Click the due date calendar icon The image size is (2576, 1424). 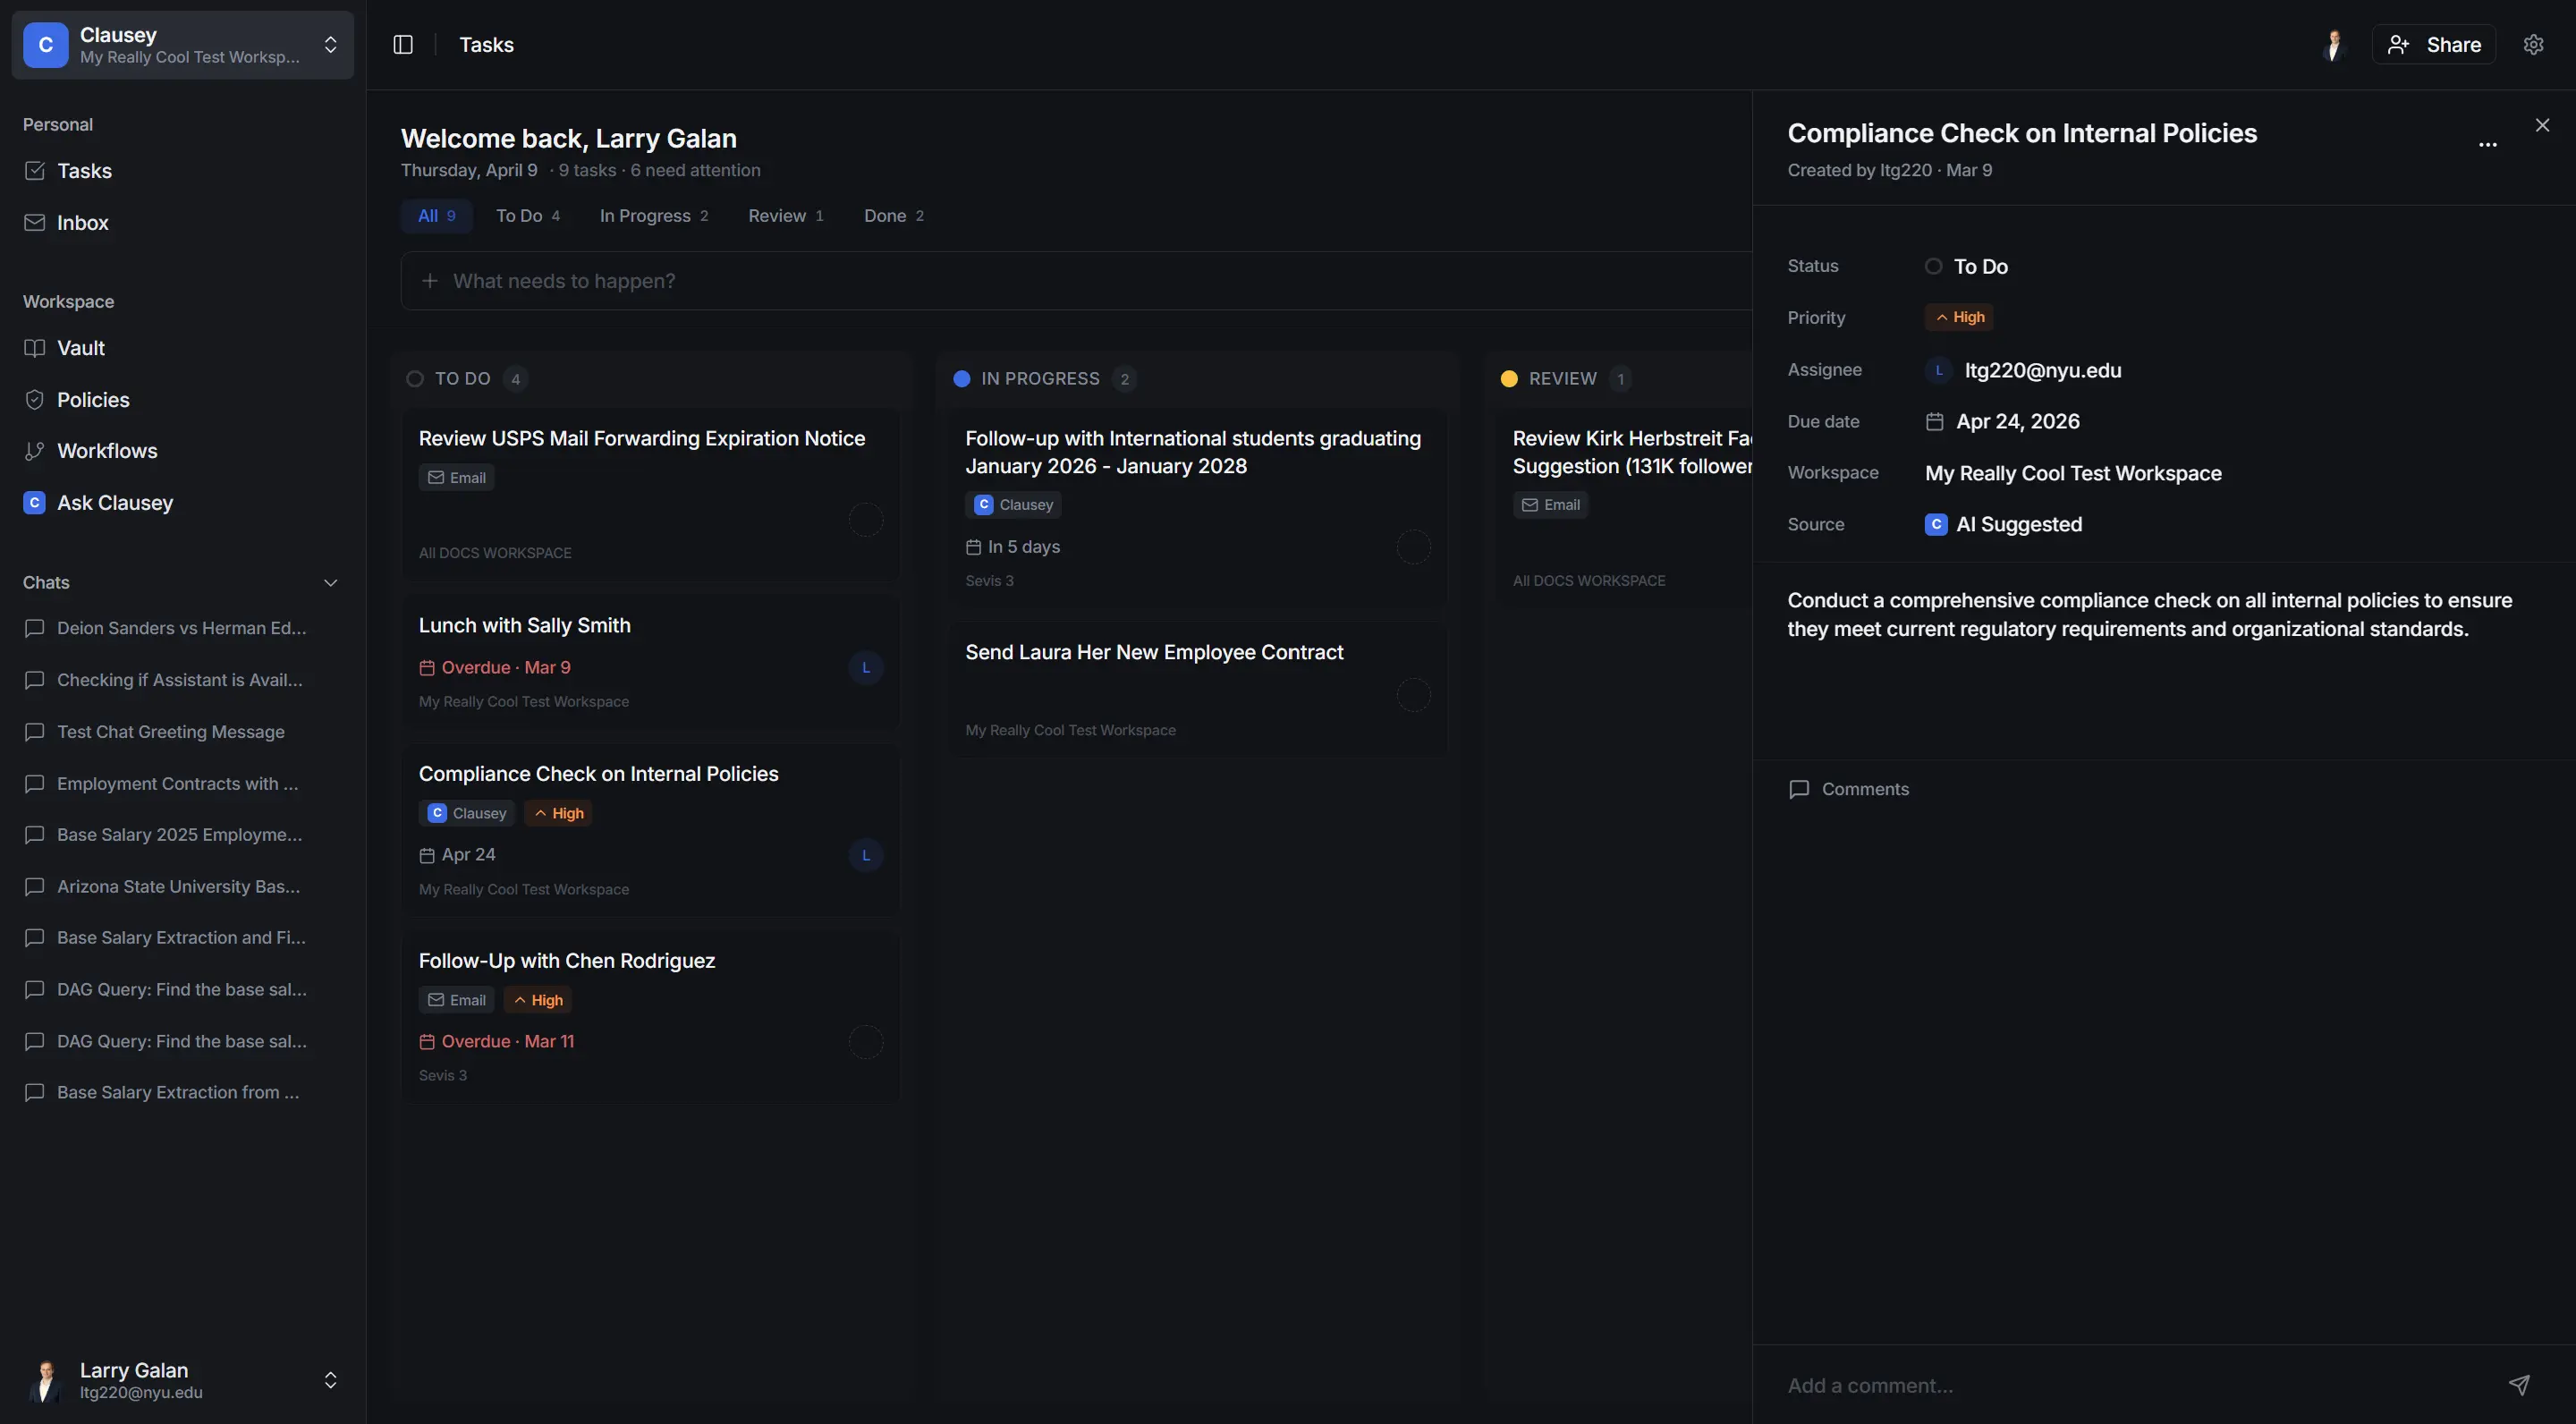pyautogui.click(x=1934, y=422)
